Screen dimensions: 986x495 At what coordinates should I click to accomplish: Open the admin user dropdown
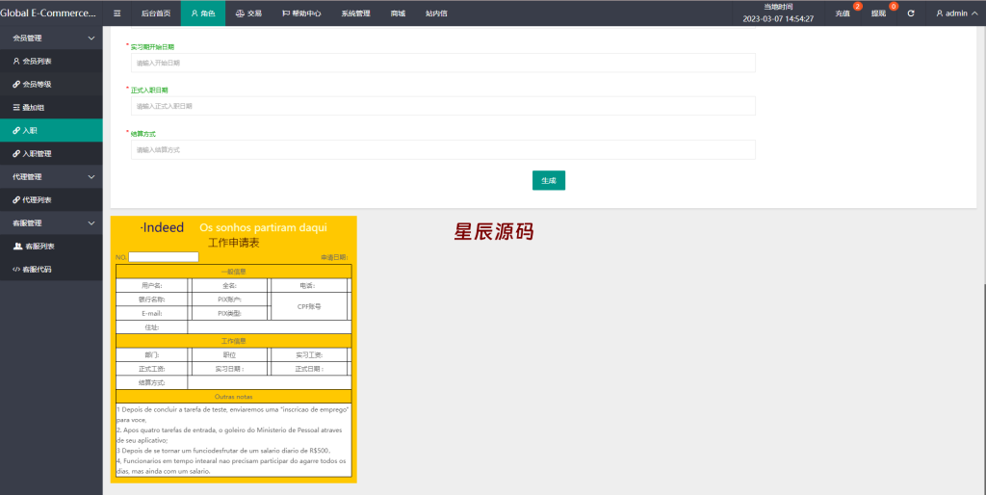956,13
